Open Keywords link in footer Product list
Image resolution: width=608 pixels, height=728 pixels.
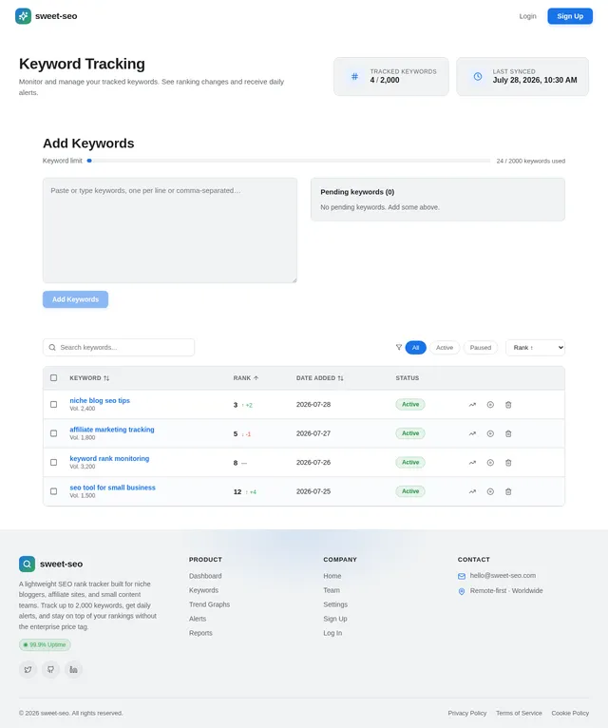pyautogui.click(x=203, y=590)
